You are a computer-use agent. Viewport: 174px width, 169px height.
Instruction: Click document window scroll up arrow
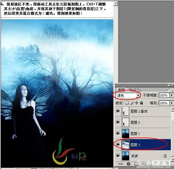(115, 4)
